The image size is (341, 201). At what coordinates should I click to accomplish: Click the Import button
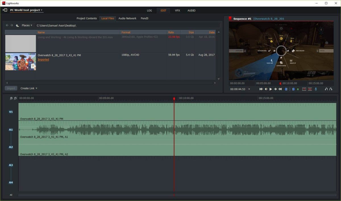(x=11, y=88)
